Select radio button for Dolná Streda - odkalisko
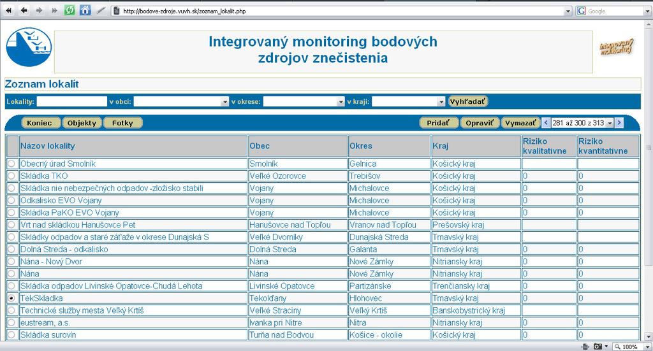 coord(11,249)
